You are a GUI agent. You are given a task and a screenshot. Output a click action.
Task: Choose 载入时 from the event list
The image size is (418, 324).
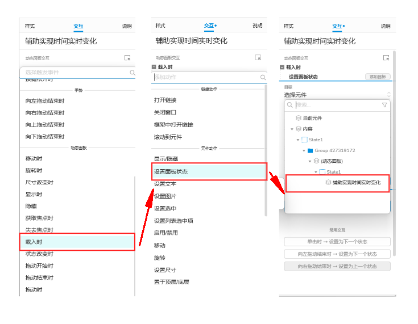77,242
